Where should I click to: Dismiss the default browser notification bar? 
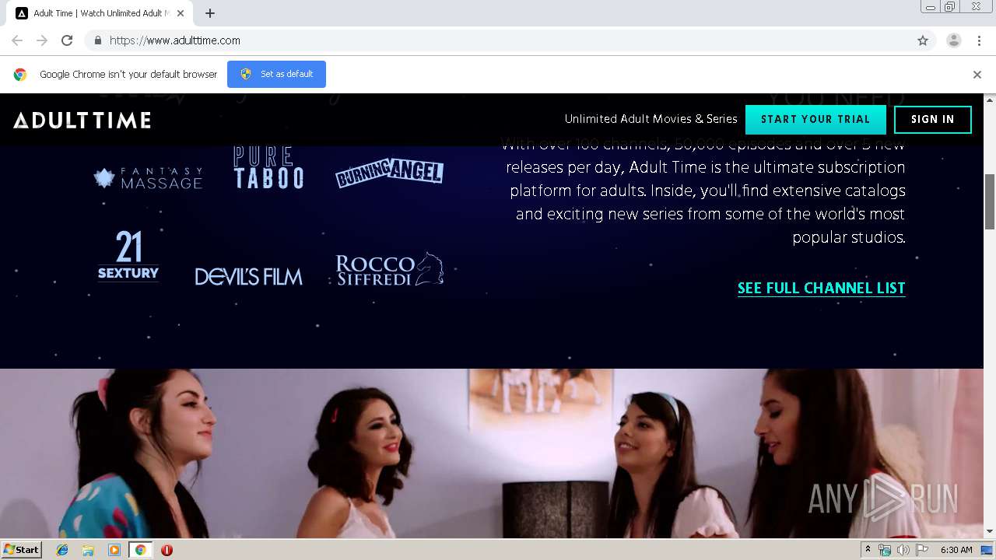pos(977,75)
